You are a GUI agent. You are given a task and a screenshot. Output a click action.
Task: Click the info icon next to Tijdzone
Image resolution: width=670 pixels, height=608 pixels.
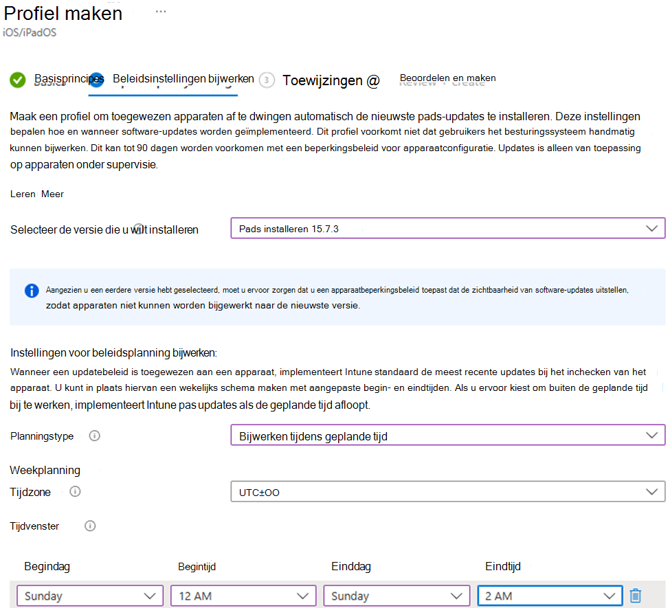(75, 491)
